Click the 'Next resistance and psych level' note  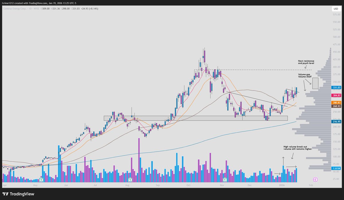[306, 62]
